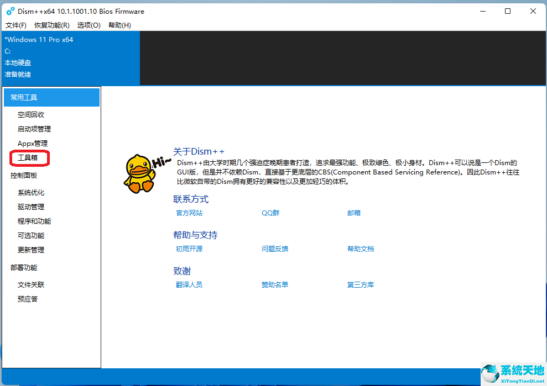The image size is (547, 386).
Task: Select the highlighted 工具箱 (Toolbox) entry
Action: click(29, 157)
